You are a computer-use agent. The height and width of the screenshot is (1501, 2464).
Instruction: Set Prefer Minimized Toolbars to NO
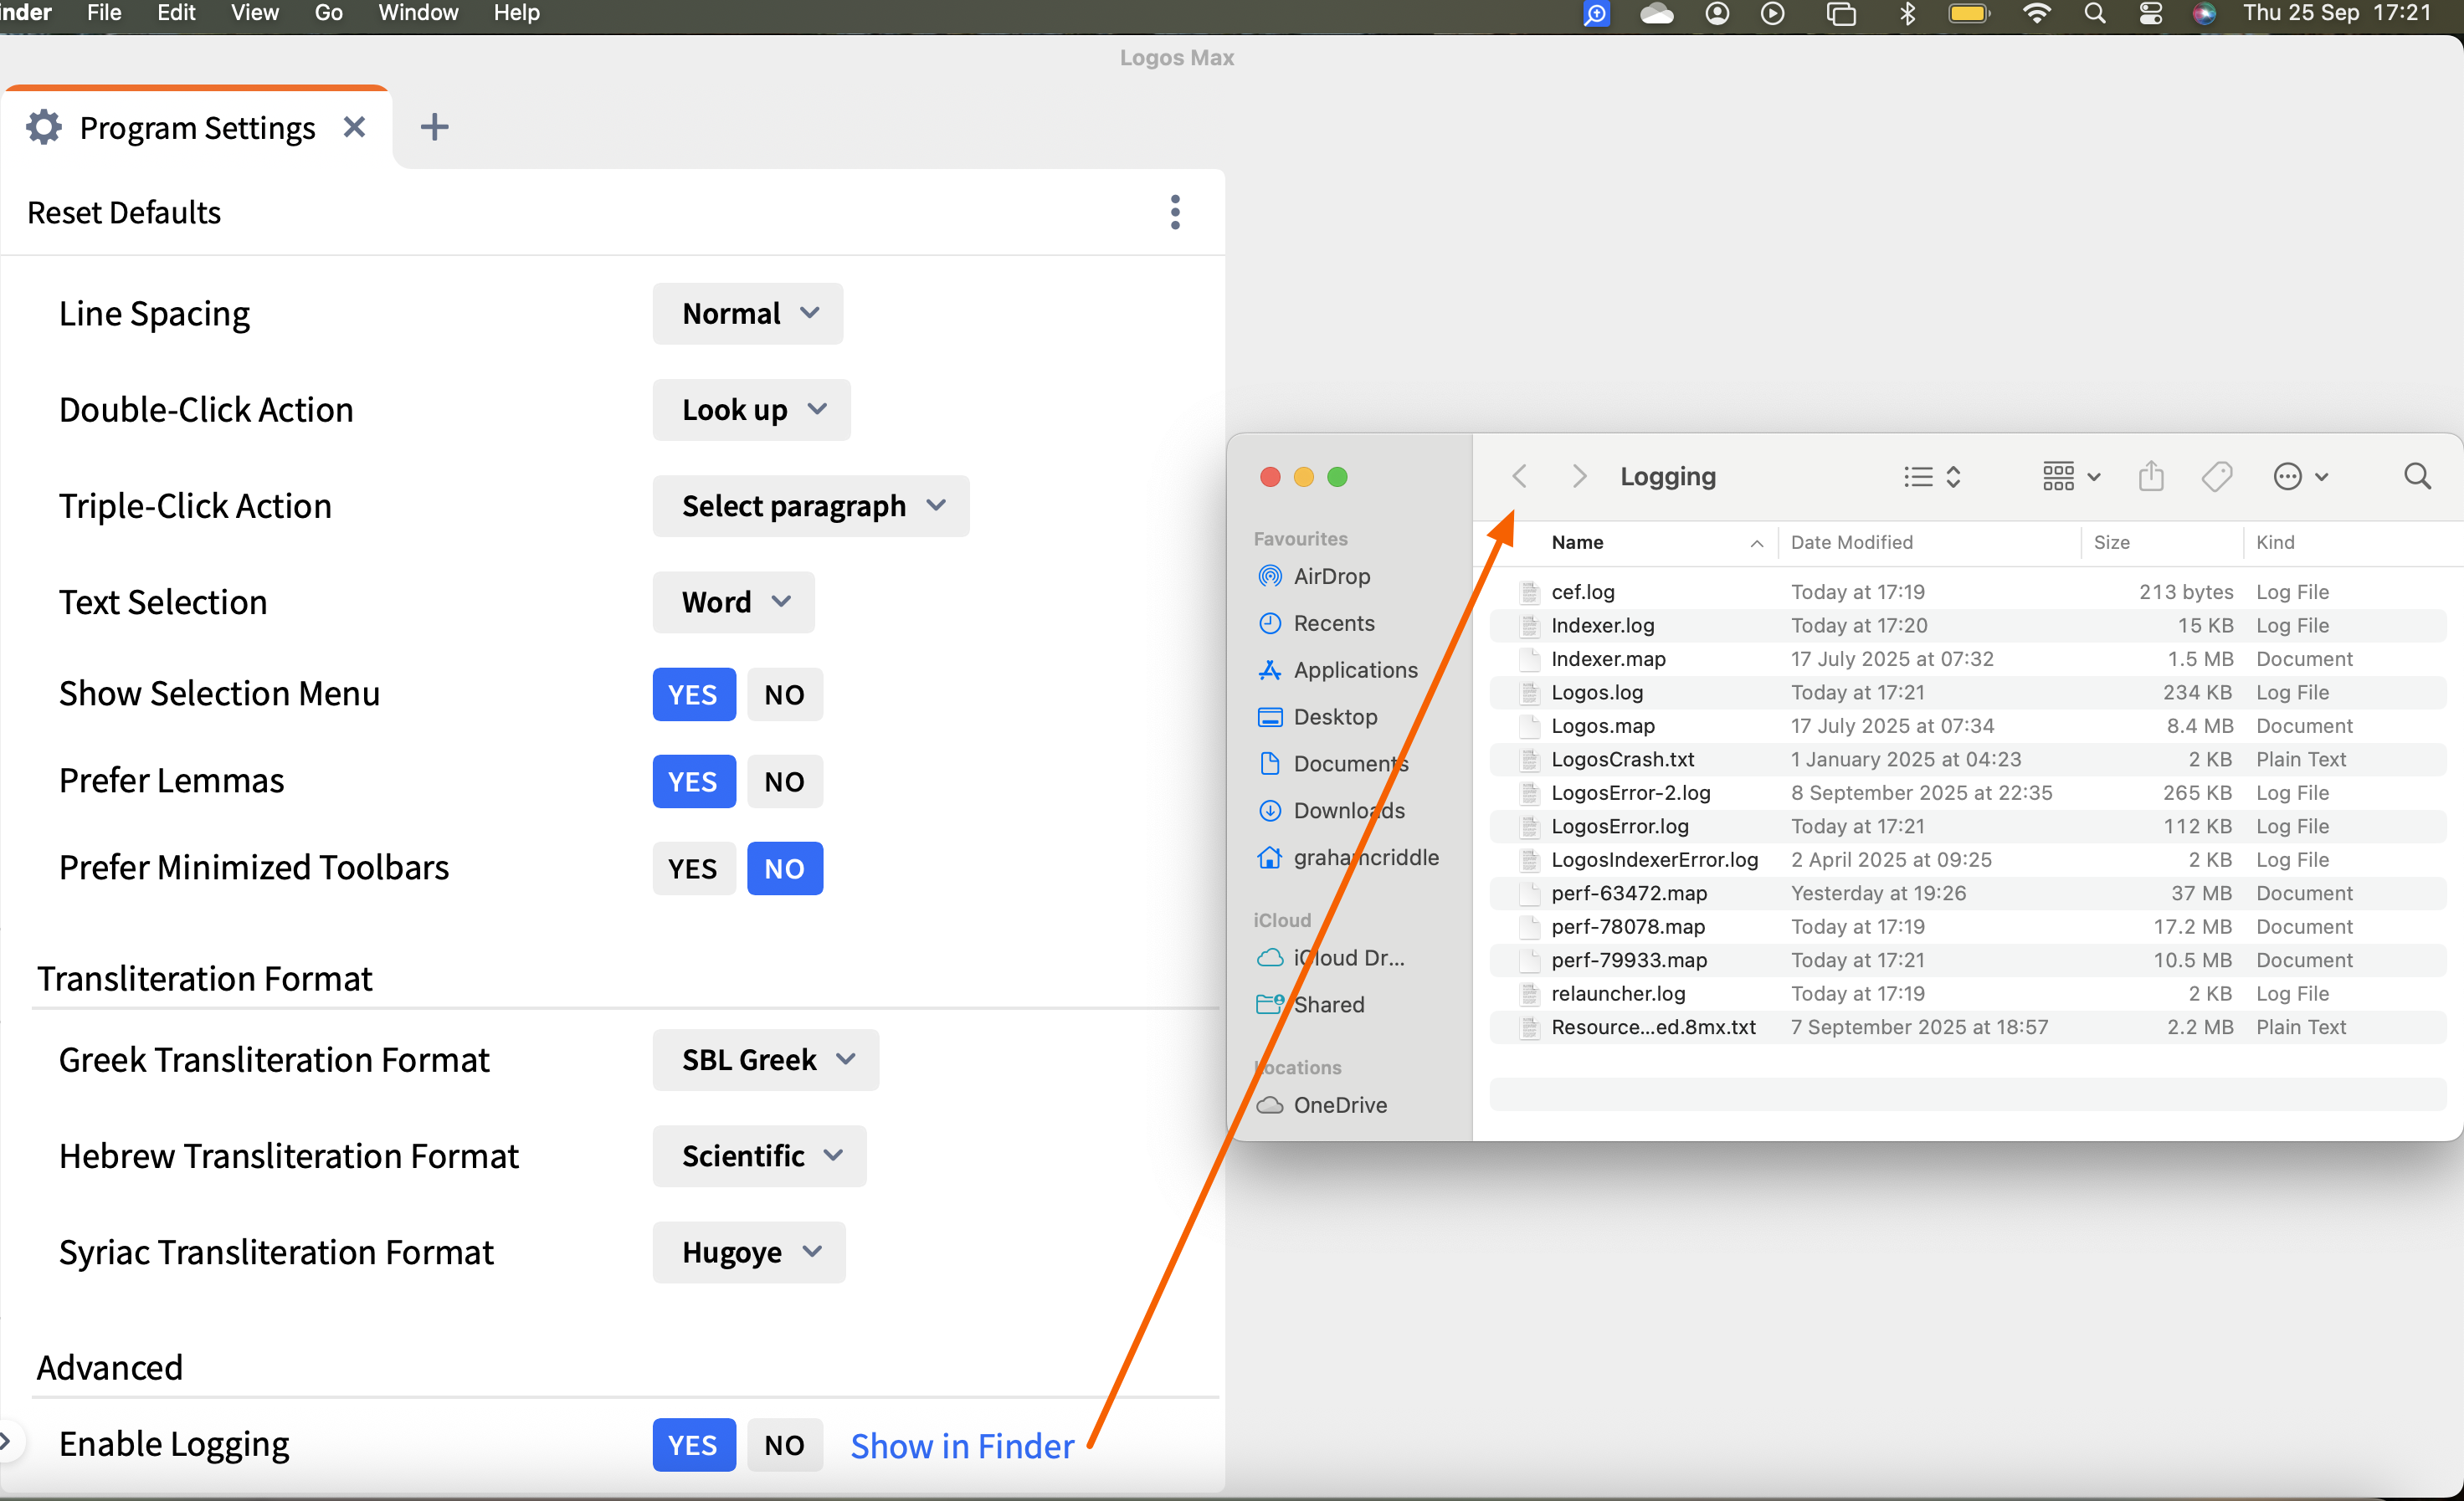pyautogui.click(x=784, y=868)
